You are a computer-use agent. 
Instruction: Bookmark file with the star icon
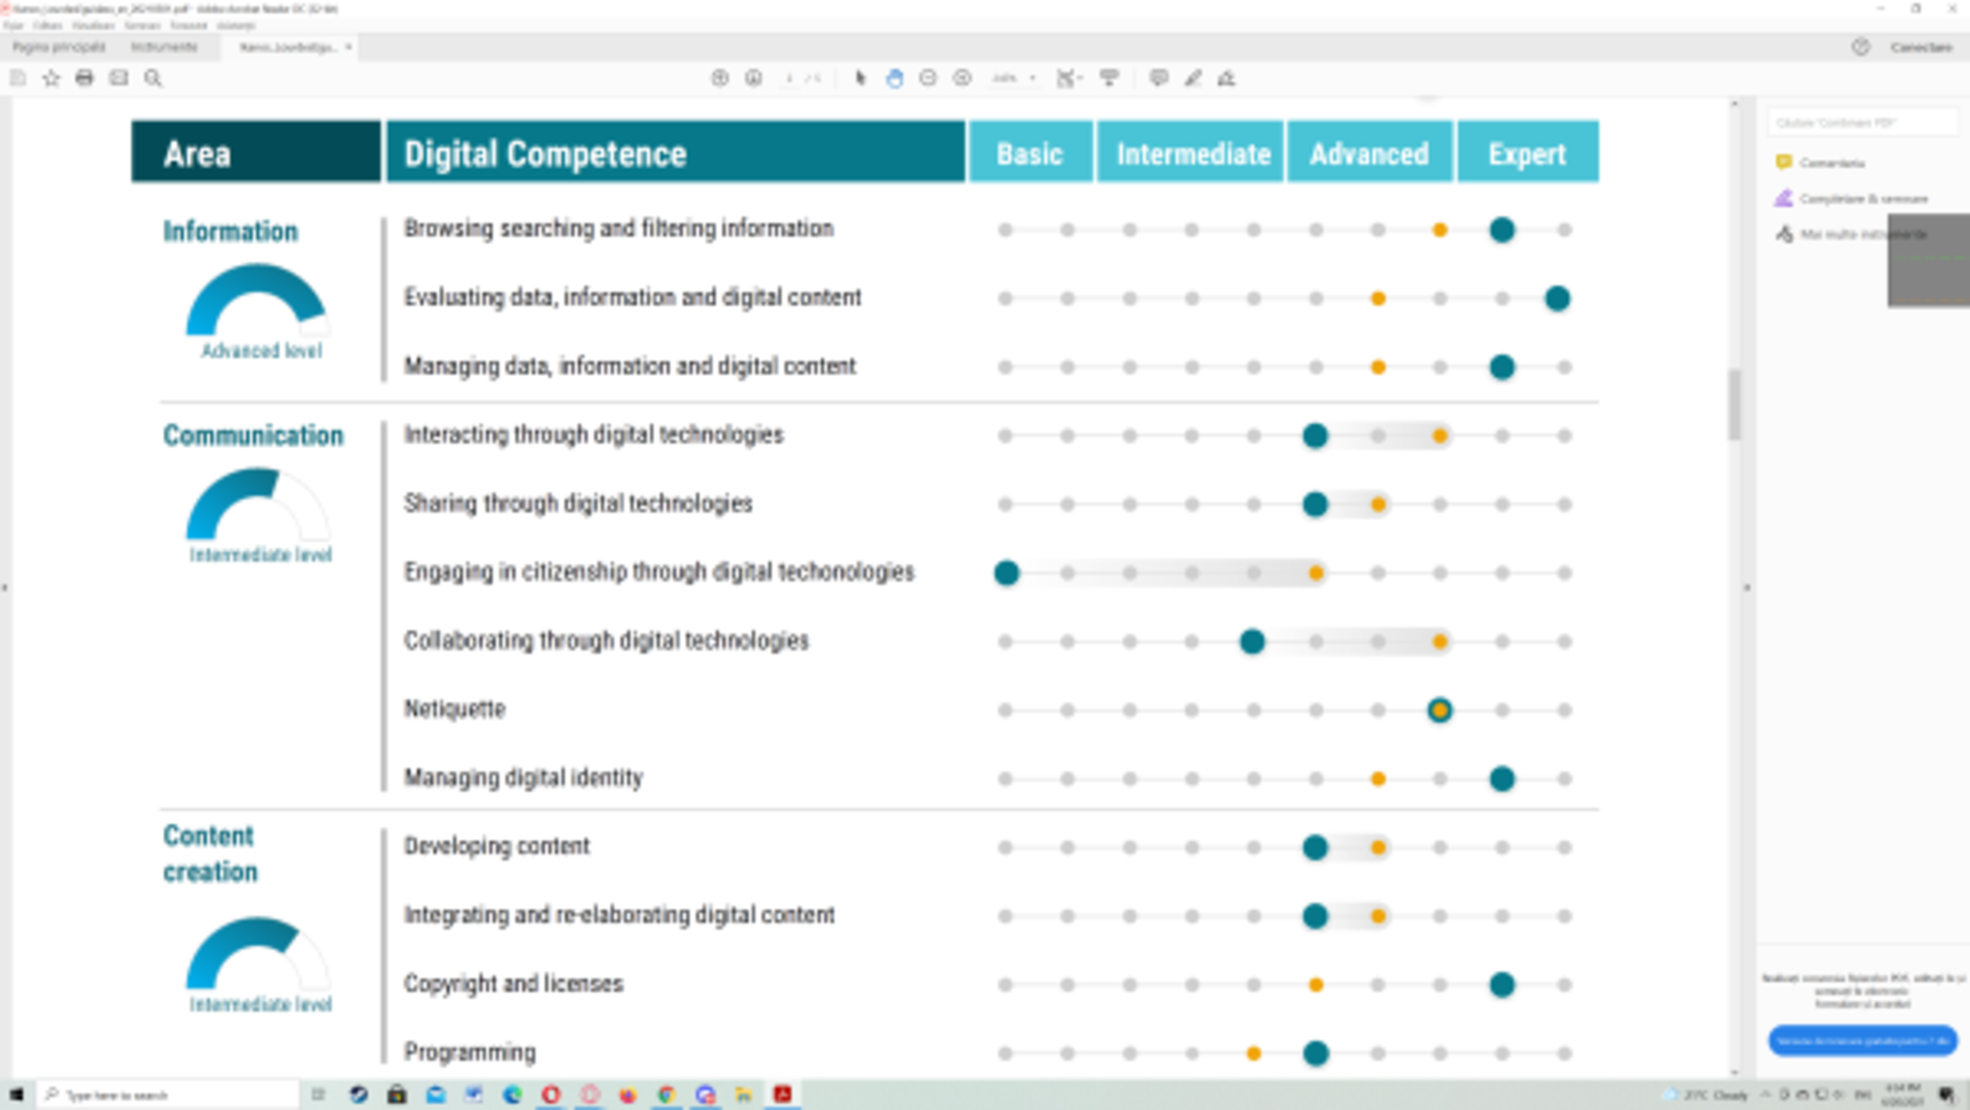tap(51, 78)
